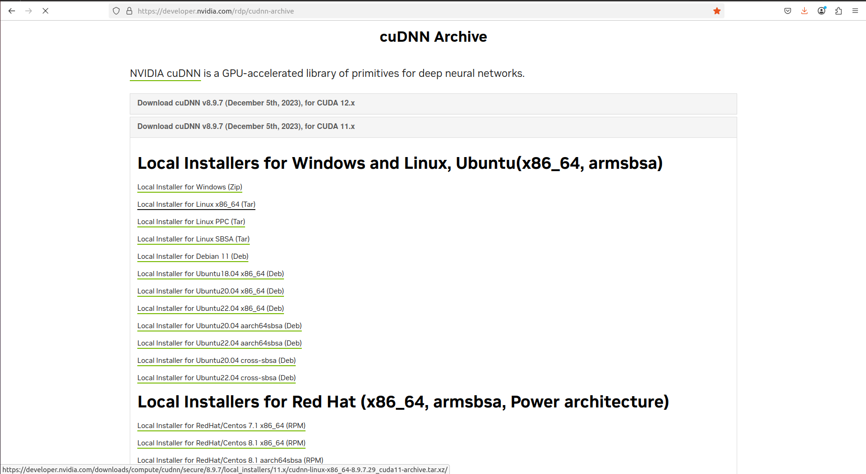Expand cuDNN v8.9.7 for CUDA 12.x
This screenshot has height=474, width=866.
pos(433,103)
